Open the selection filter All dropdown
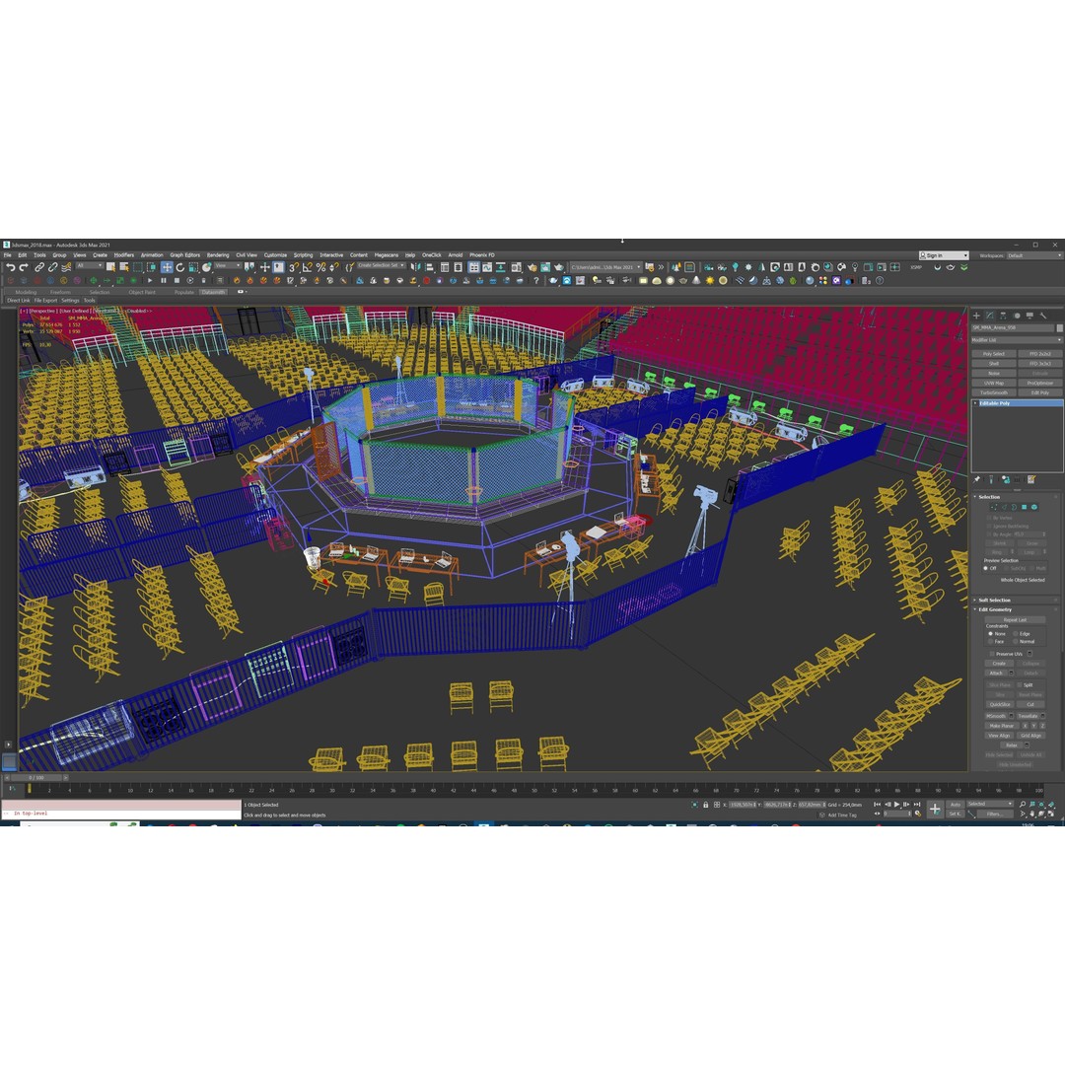The image size is (1065, 1065). pos(89,265)
